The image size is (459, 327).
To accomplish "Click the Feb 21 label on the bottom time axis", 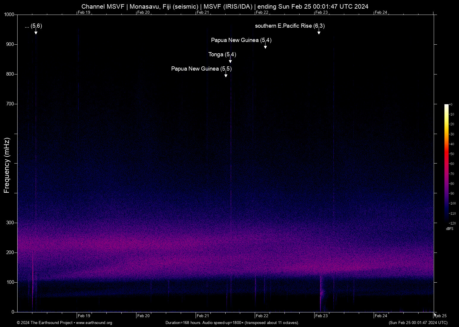I will (203, 316).
